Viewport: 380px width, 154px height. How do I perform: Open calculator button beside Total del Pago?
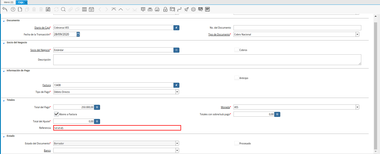pyautogui.click(x=97, y=107)
